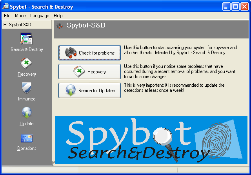Open the Recovery first-aid sidebar icon

click(x=26, y=64)
